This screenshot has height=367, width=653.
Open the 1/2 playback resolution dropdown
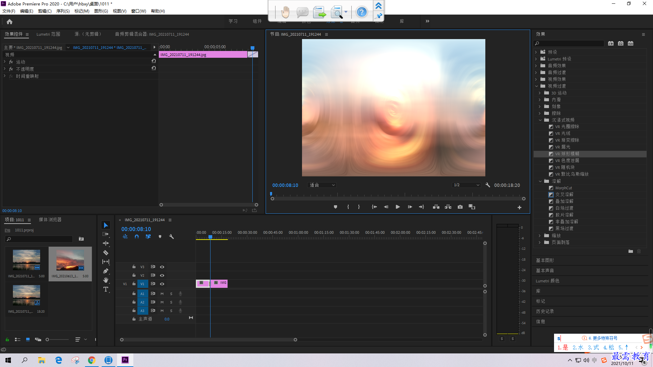click(x=466, y=185)
